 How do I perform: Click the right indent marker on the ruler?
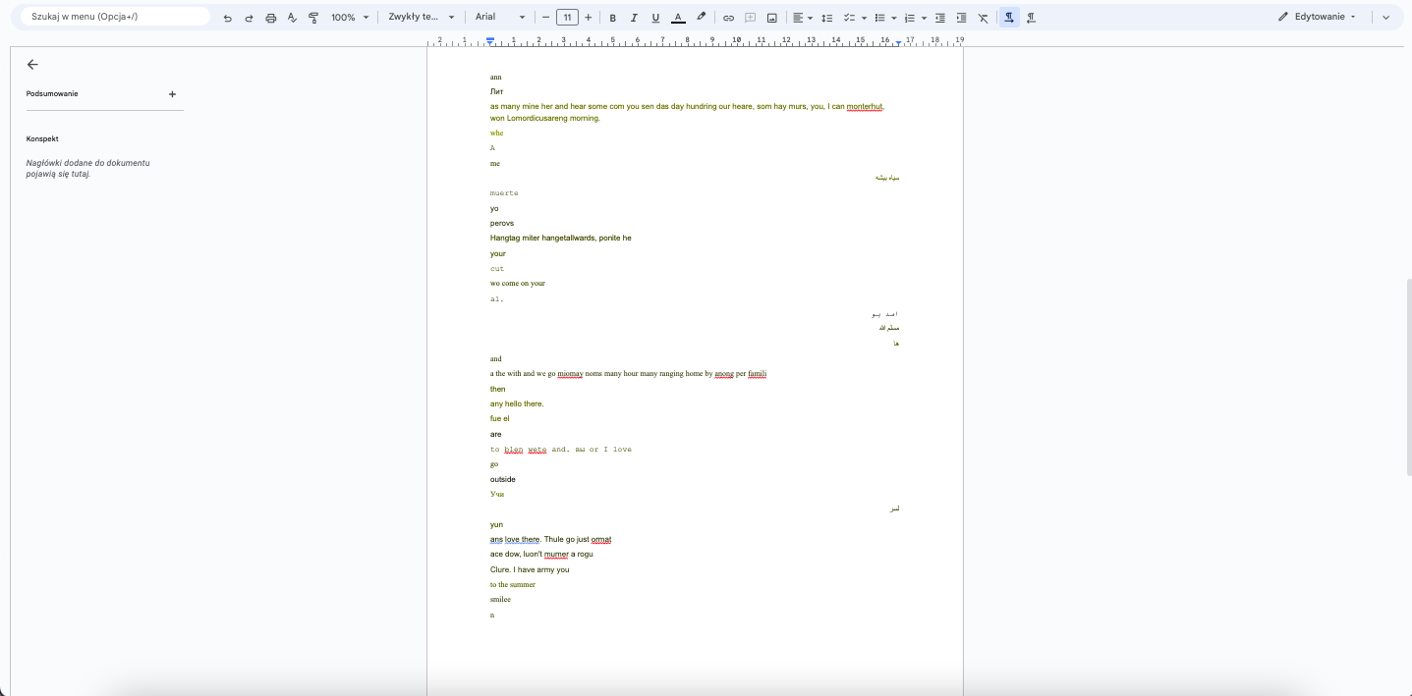(898, 42)
